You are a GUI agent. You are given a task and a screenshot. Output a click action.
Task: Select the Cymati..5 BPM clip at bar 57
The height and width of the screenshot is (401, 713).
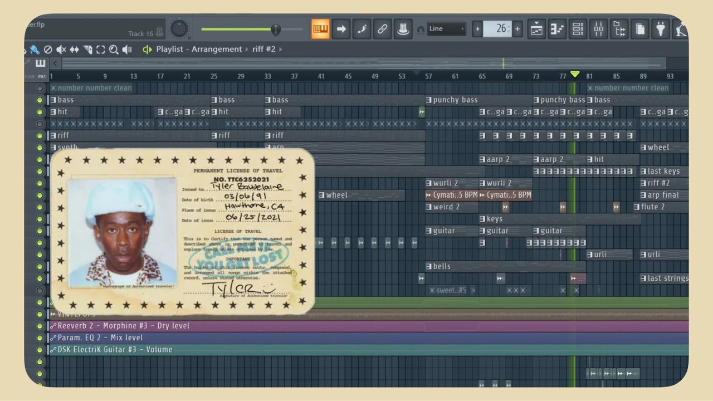(452, 195)
